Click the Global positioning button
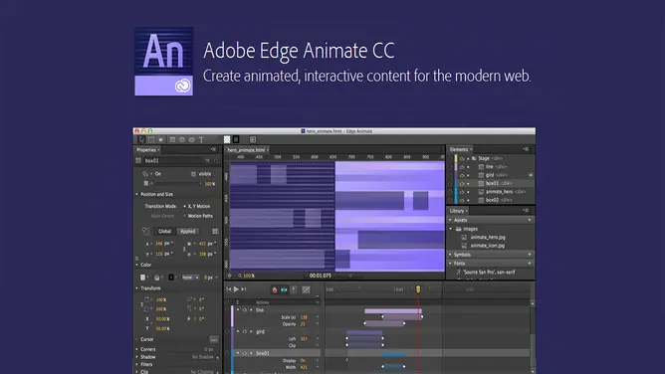665x374 pixels. [164, 231]
